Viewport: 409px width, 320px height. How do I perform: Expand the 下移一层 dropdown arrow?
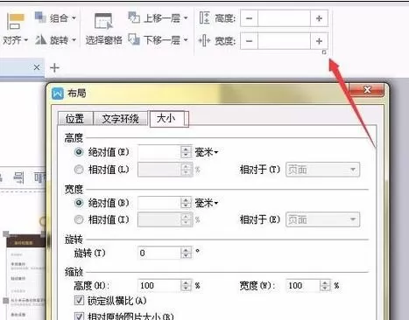point(186,39)
